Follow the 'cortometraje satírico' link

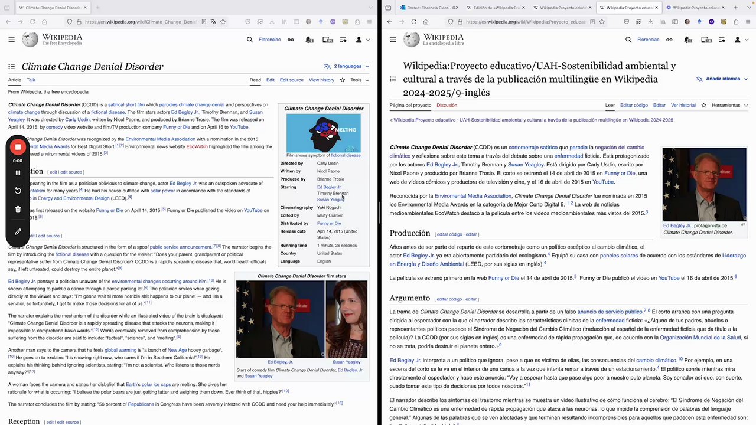[533, 147]
